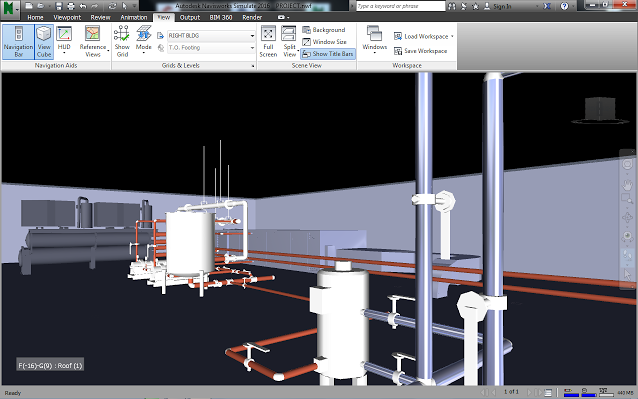Click Load Workspace

pyautogui.click(x=423, y=36)
